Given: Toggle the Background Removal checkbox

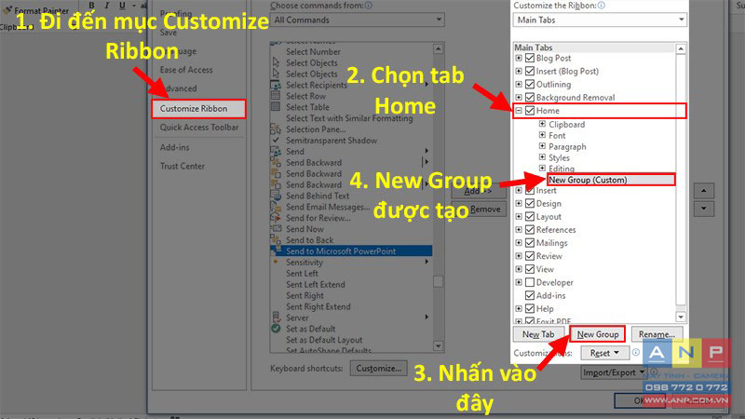Looking at the screenshot, I should [x=530, y=98].
